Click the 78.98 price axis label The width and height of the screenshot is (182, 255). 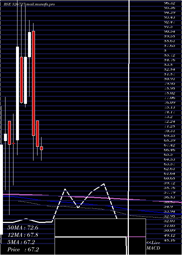click(169, 89)
